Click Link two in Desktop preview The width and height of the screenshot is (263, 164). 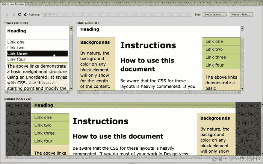(x=50, y=125)
